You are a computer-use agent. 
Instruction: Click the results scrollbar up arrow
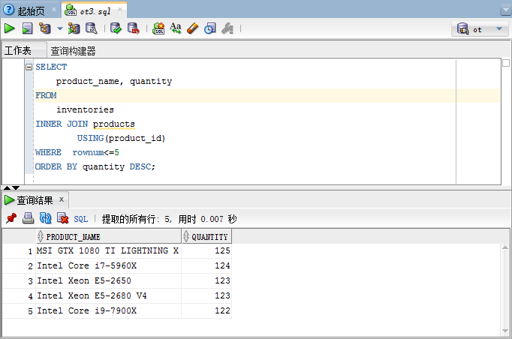pos(505,247)
